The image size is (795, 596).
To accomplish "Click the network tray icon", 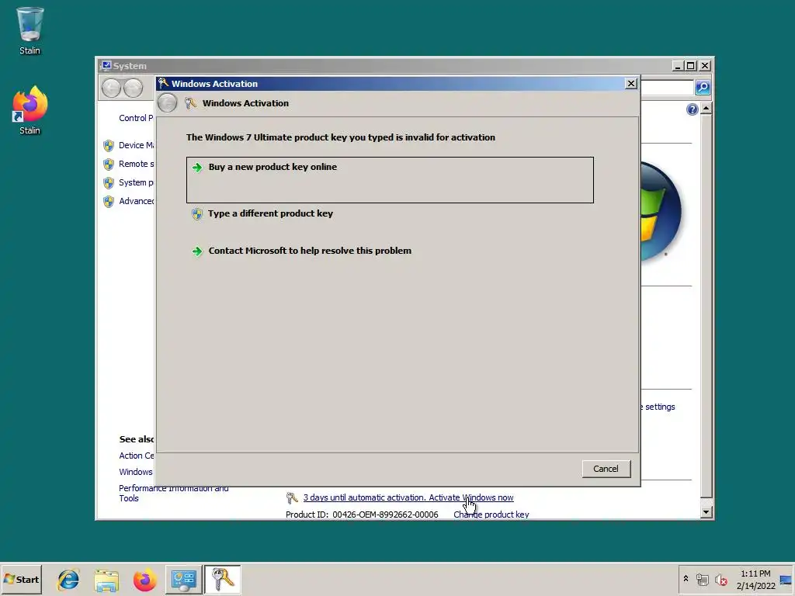I will [x=702, y=579].
